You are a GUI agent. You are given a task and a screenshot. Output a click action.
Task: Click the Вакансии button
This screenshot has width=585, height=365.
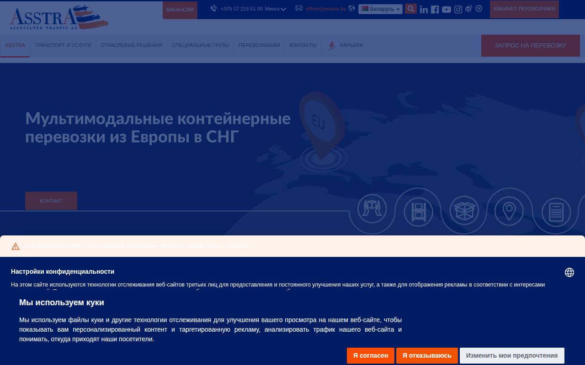[180, 10]
